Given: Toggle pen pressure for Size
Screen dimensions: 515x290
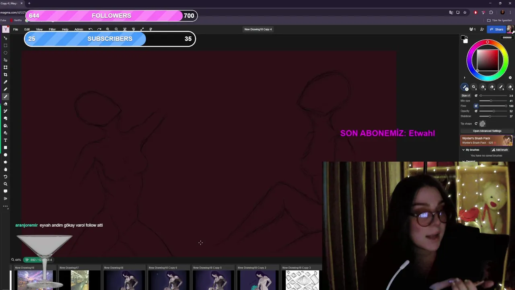Looking at the screenshot, I should tap(476, 95).
